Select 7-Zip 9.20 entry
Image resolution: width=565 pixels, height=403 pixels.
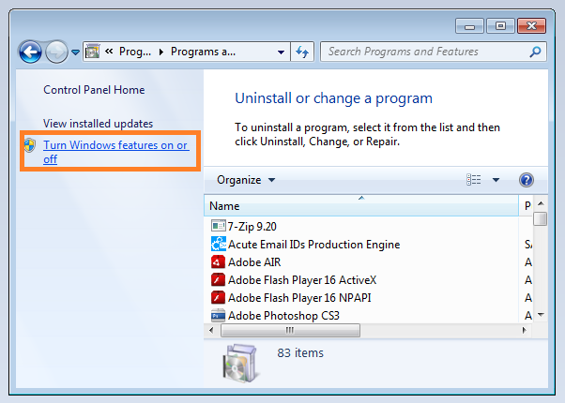(x=252, y=226)
